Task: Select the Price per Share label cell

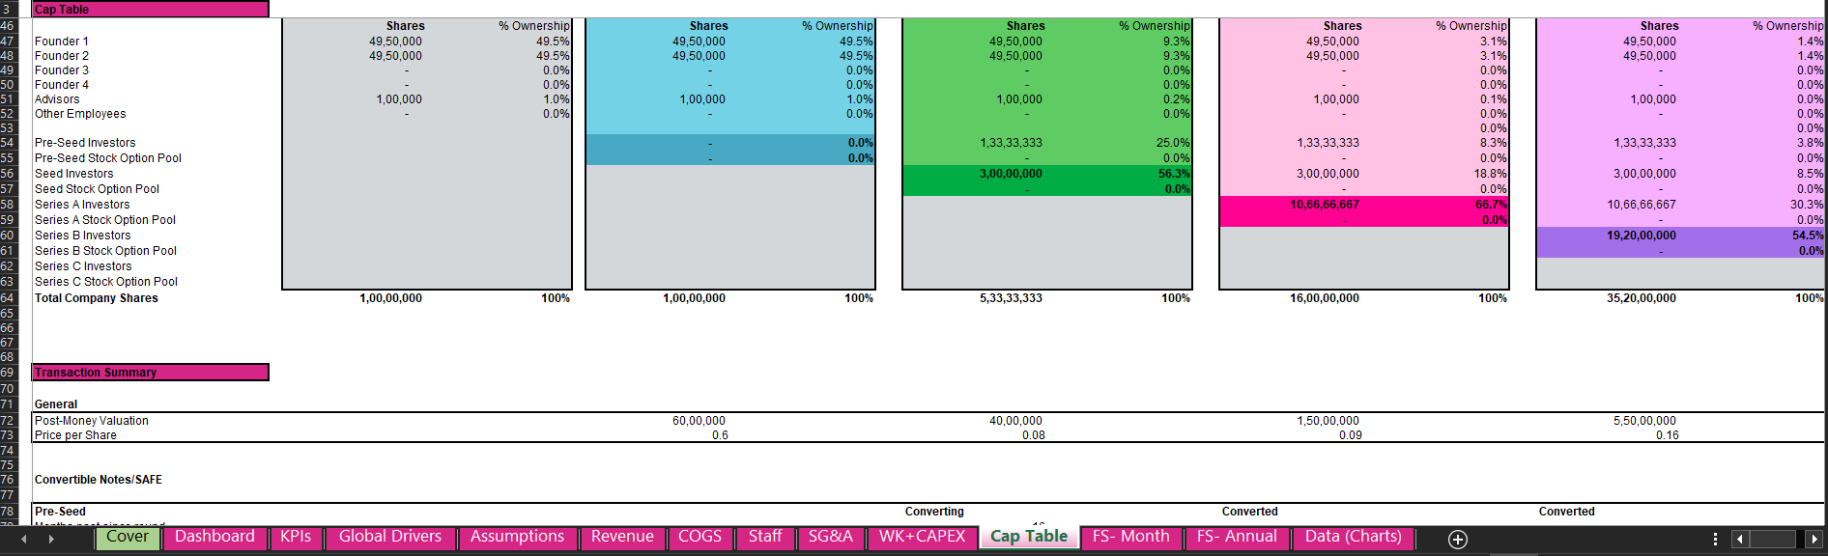Action: [x=75, y=435]
